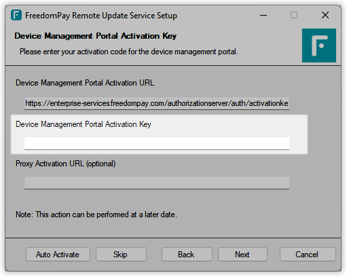Click the Auto Activate button

[x=58, y=255]
